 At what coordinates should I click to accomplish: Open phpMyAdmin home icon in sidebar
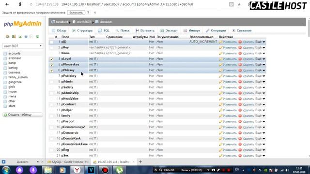pyautogui.click(x=8, y=37)
